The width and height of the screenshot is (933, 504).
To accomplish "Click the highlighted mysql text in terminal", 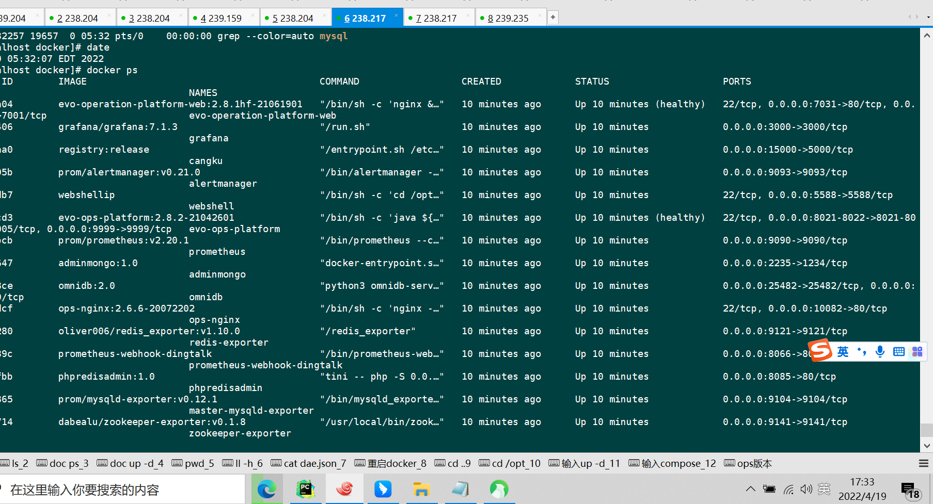I will (x=334, y=36).
